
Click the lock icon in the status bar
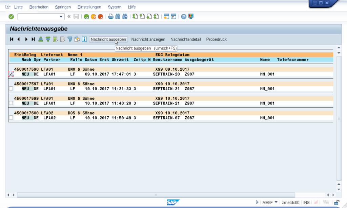[337, 202]
